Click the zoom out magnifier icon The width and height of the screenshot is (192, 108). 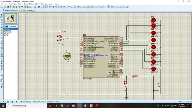(59, 7)
